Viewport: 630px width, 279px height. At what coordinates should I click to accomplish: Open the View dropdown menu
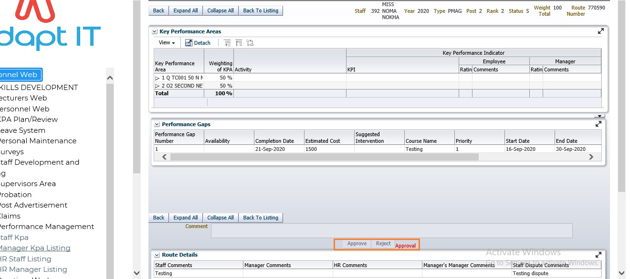click(x=167, y=43)
